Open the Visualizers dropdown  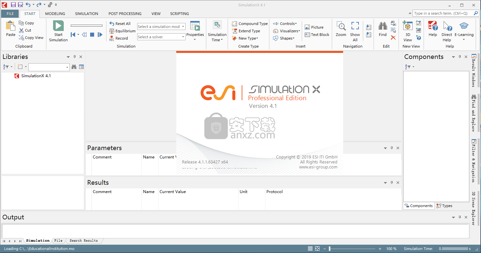coord(286,31)
